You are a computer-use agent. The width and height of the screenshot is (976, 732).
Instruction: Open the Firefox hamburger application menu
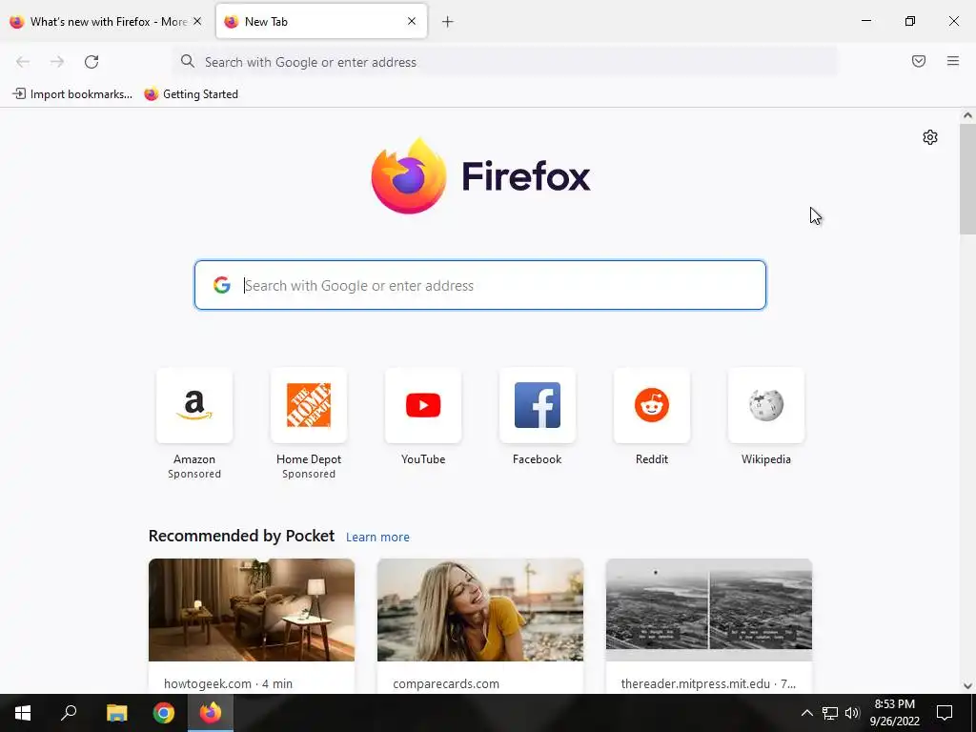952,61
